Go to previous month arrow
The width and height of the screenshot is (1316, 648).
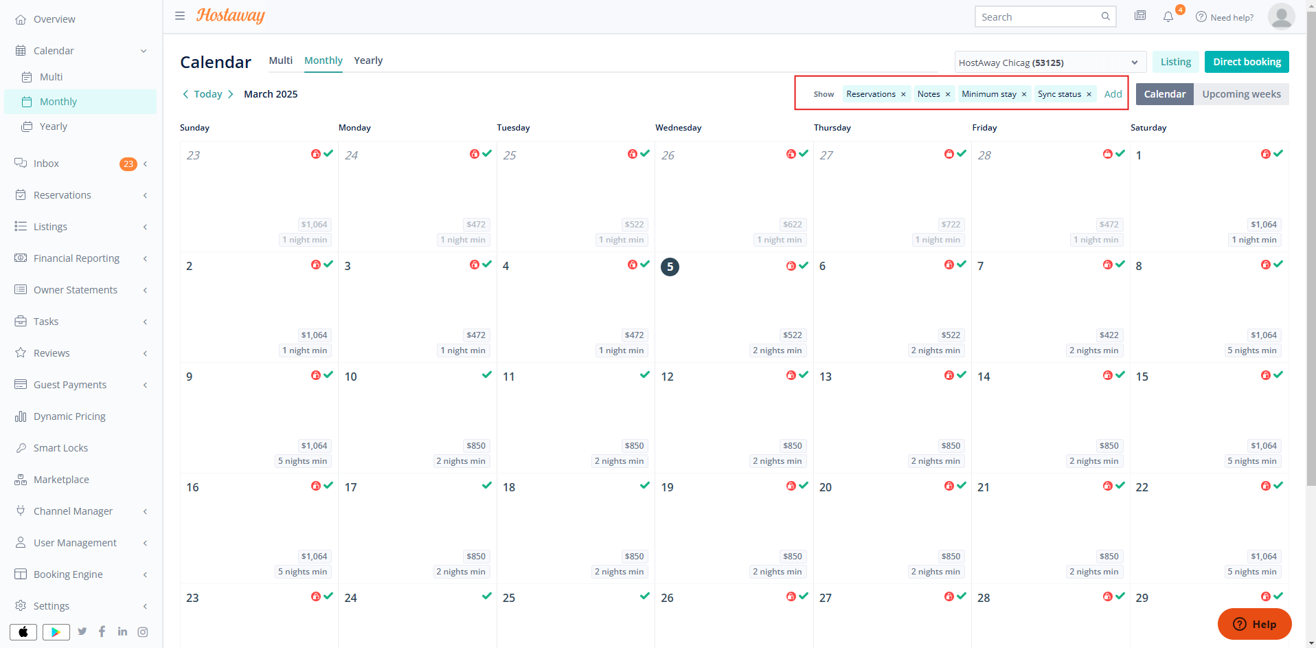[x=185, y=94]
